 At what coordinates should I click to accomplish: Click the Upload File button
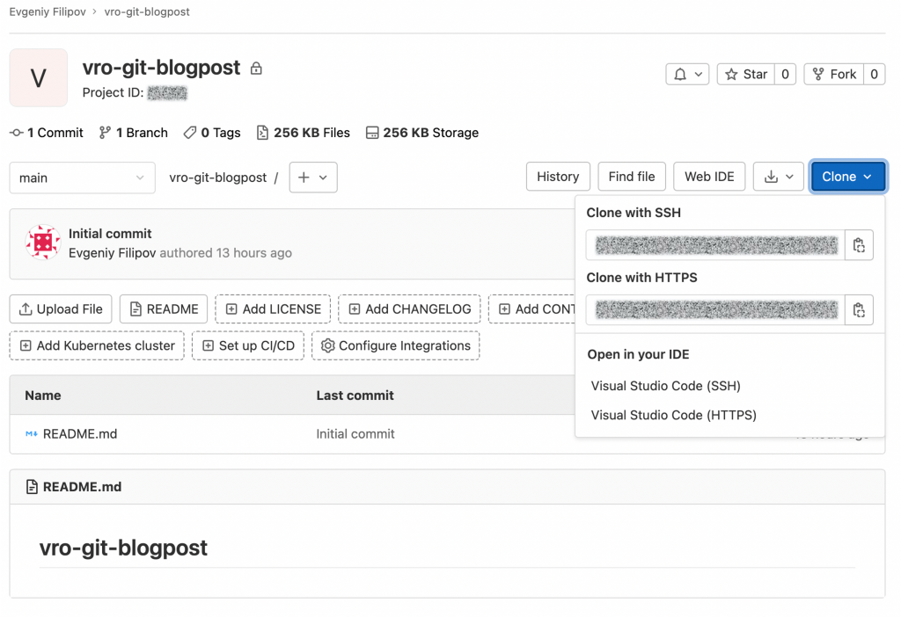(x=61, y=308)
